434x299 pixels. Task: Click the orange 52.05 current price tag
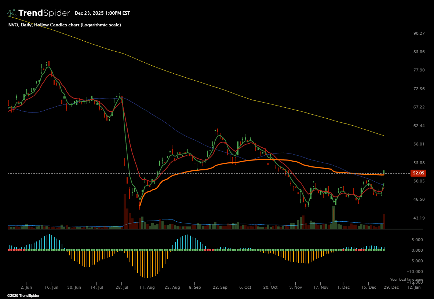[419, 173]
